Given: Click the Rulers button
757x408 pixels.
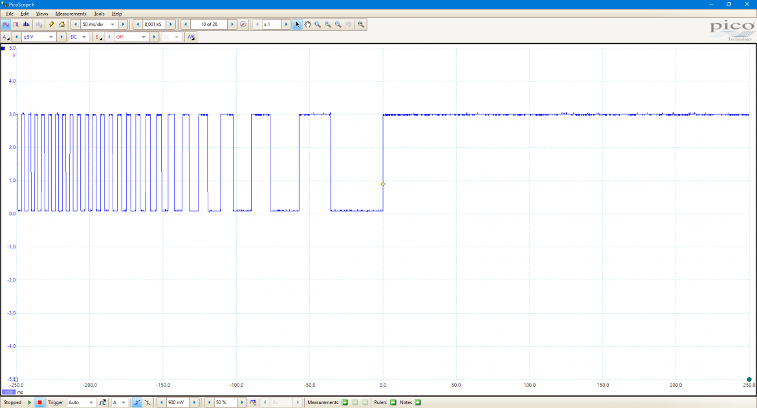Looking at the screenshot, I should coord(385,402).
